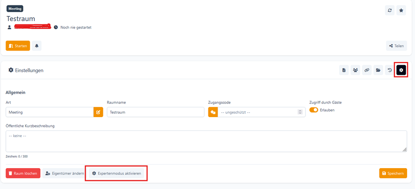
Task: Mark room as favorite with star icon
Action: pos(401,10)
